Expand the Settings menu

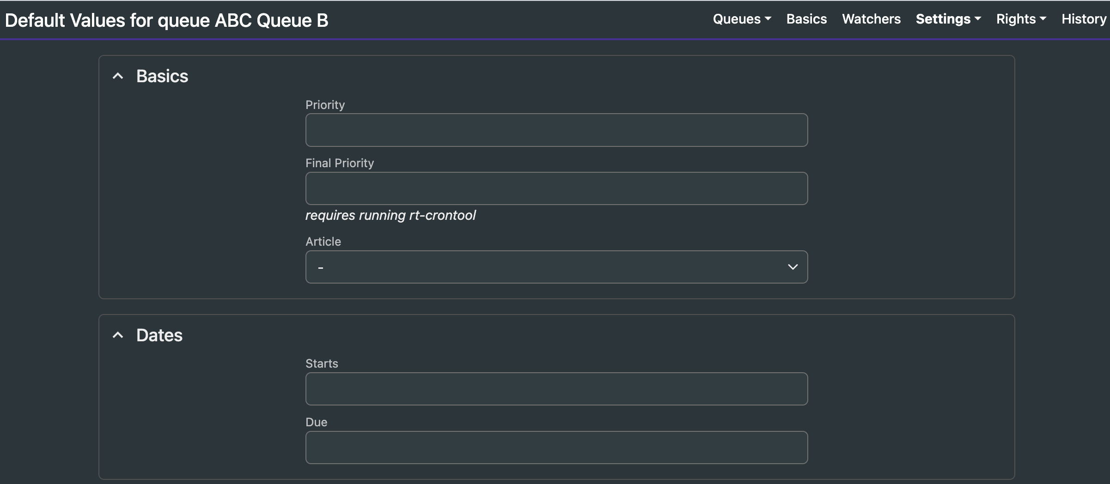pyautogui.click(x=948, y=19)
